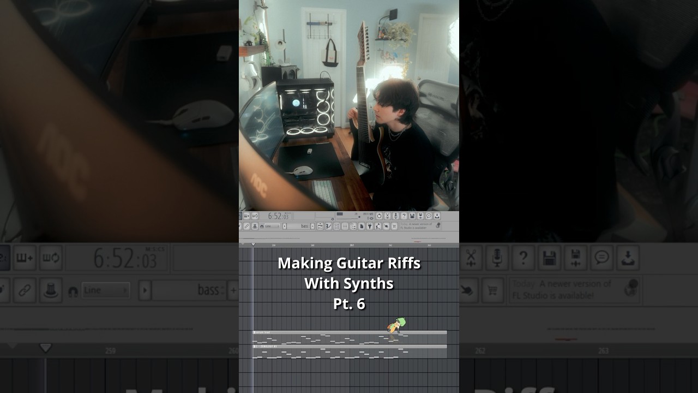Image resolution: width=698 pixels, height=393 pixels.
Task: Click the export/render floppy-with-wave icon
Action: 420,216
